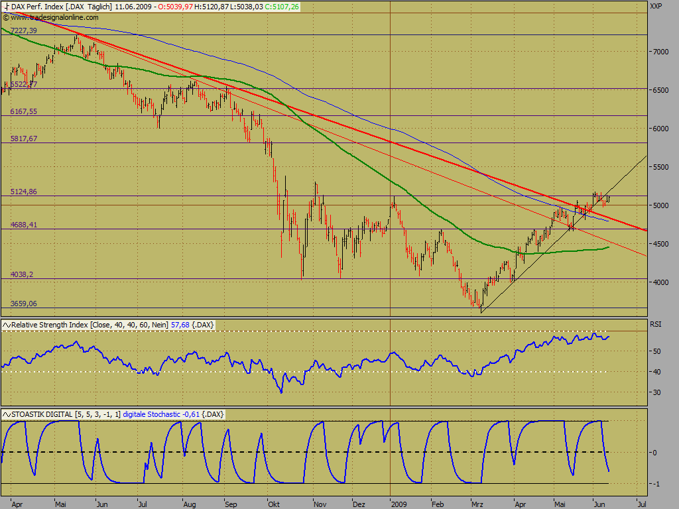This screenshot has height=509, width=679.
Task: Click the 4688,41 support level label
Action: [x=24, y=225]
